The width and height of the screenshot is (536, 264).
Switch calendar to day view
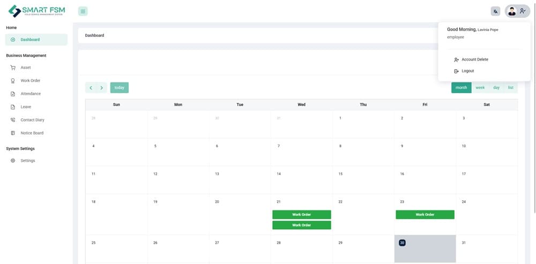coord(496,88)
